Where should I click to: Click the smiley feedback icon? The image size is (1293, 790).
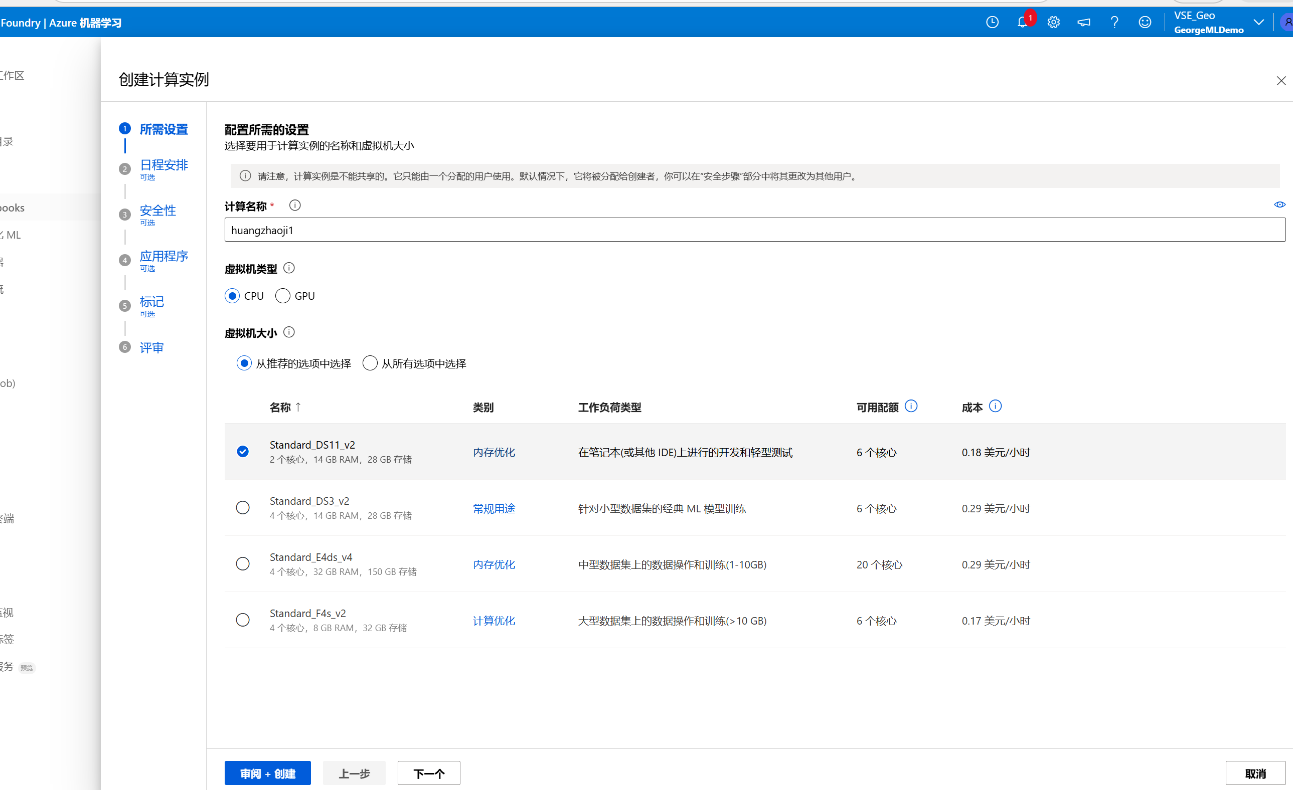pyautogui.click(x=1145, y=23)
